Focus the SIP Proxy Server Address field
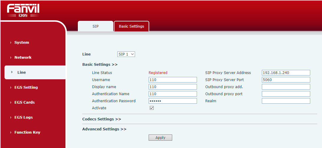Screen dimensions: 322x148 286,73
